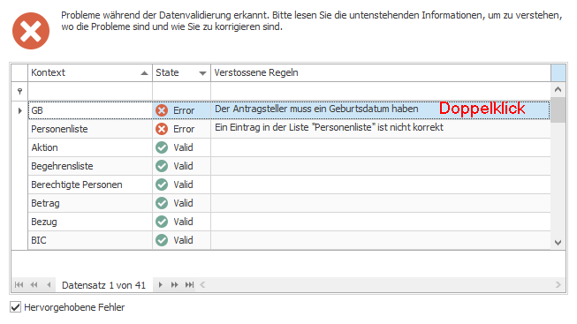
Task: Click horizontal scrollbar right arrow
Action: pos(558,284)
